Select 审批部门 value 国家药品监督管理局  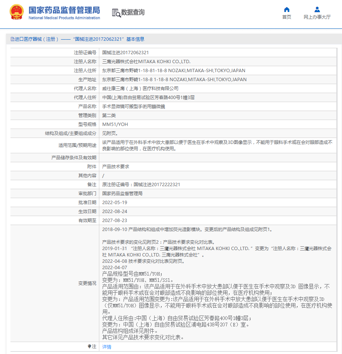click(122, 194)
